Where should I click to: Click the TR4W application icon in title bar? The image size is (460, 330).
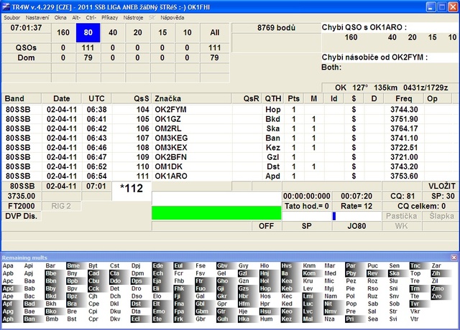pos(6,6)
